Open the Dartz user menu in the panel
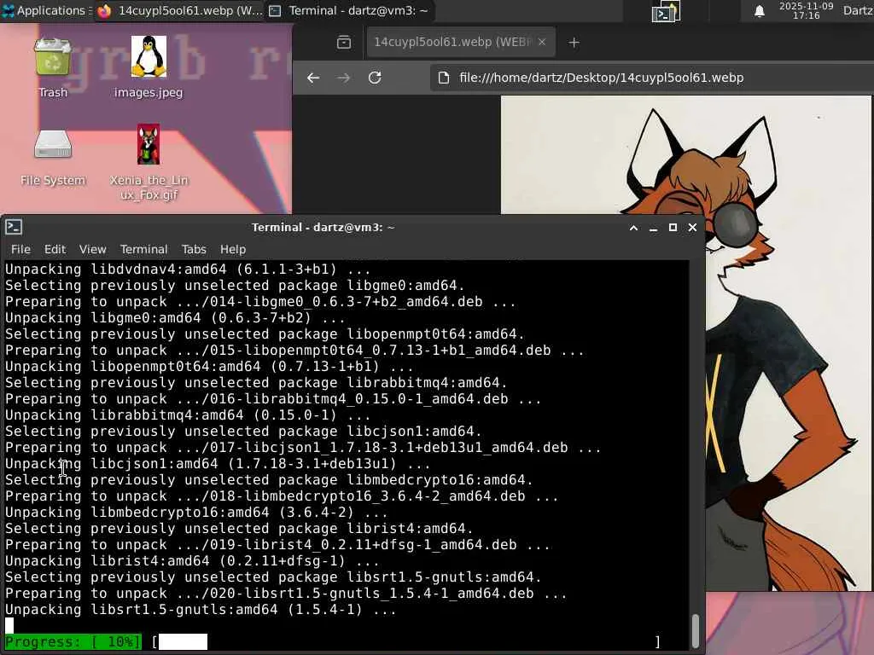 [x=858, y=10]
